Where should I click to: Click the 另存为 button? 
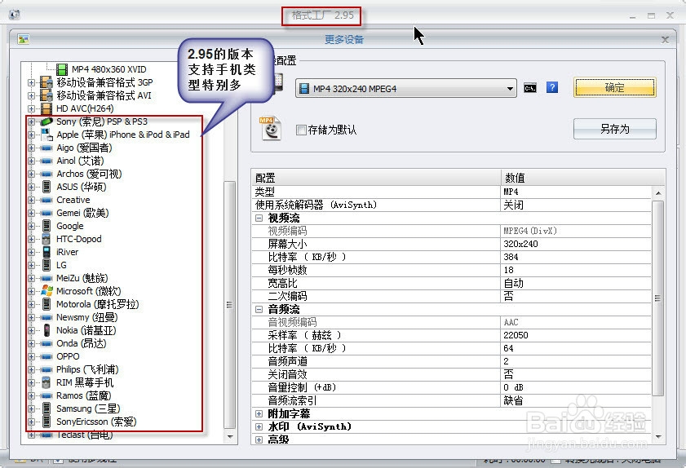coord(615,129)
